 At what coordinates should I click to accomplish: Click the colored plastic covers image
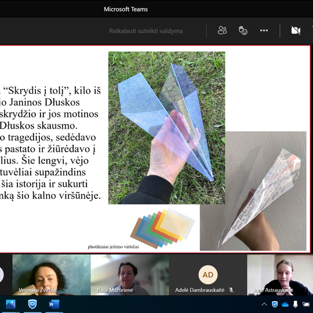click(x=162, y=228)
